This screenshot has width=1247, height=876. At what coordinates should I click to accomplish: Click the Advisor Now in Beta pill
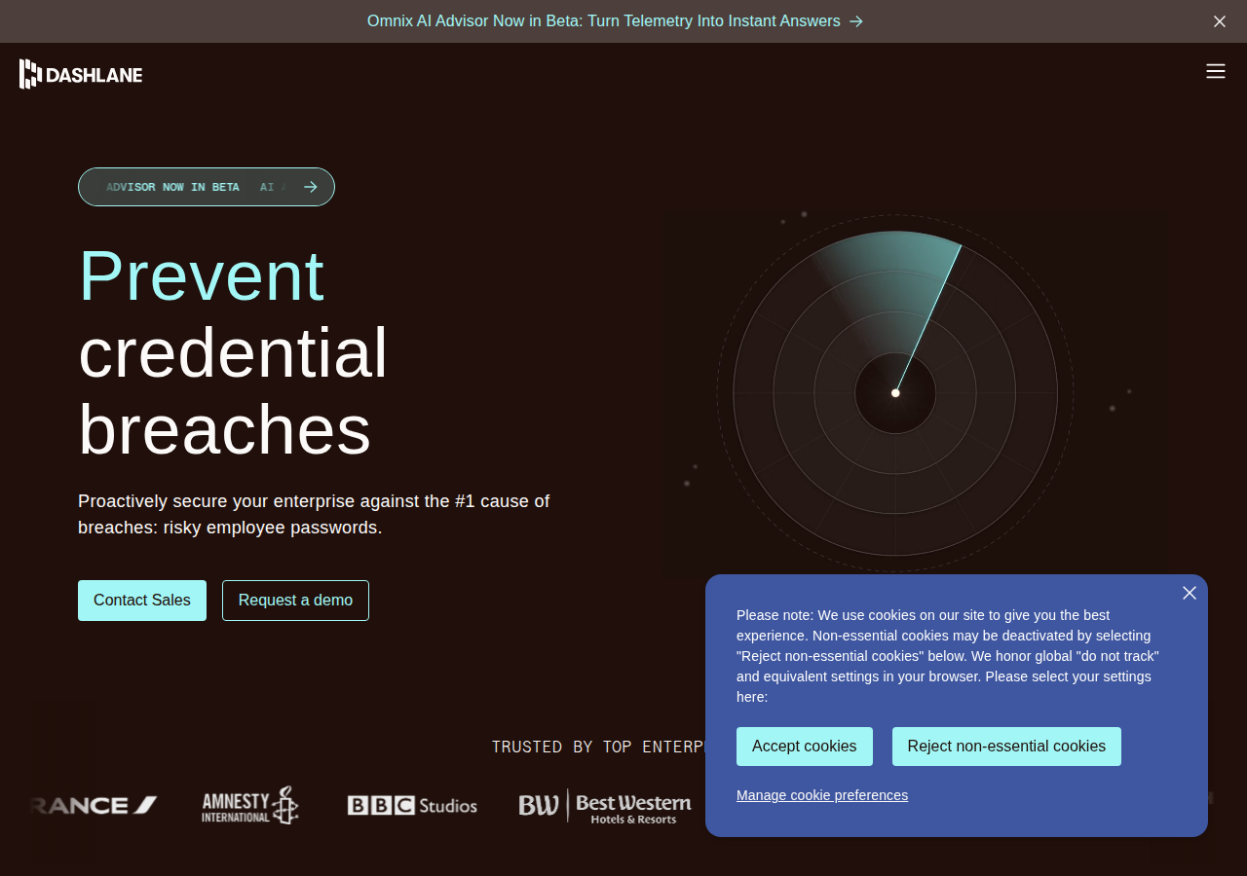pos(207,187)
